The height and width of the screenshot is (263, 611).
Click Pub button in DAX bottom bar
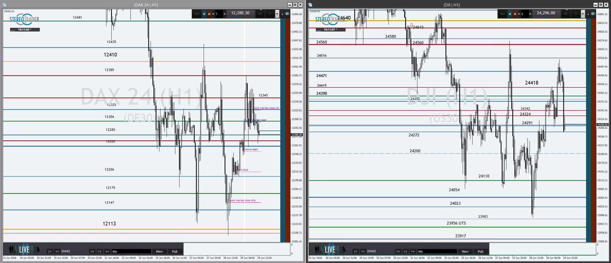pyautogui.click(x=175, y=251)
